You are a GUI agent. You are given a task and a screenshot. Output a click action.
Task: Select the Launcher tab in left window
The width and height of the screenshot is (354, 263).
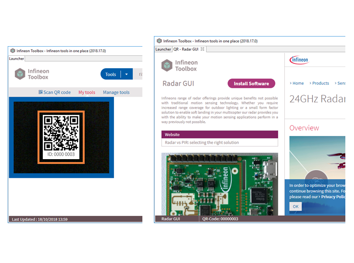click(16, 59)
